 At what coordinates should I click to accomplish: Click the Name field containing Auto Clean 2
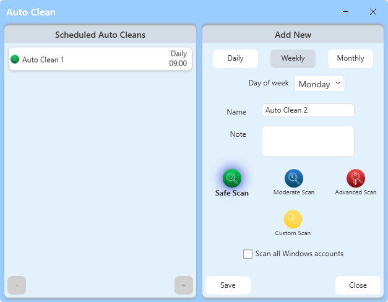(x=308, y=110)
